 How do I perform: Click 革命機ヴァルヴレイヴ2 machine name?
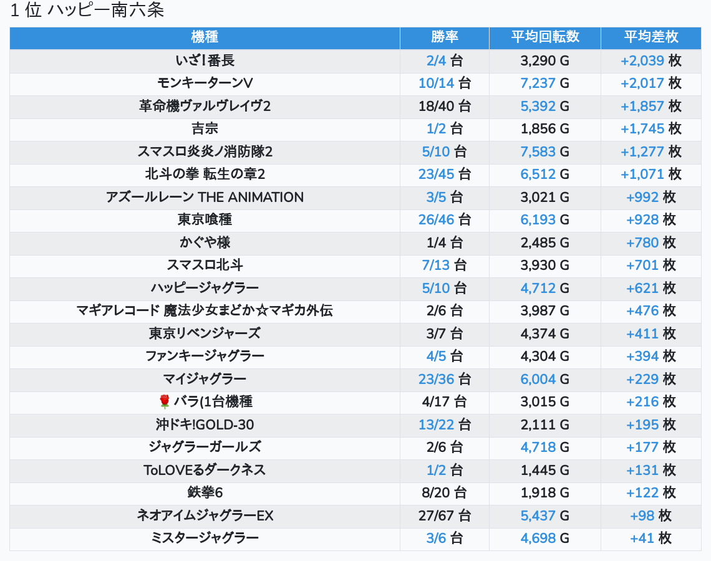click(205, 107)
